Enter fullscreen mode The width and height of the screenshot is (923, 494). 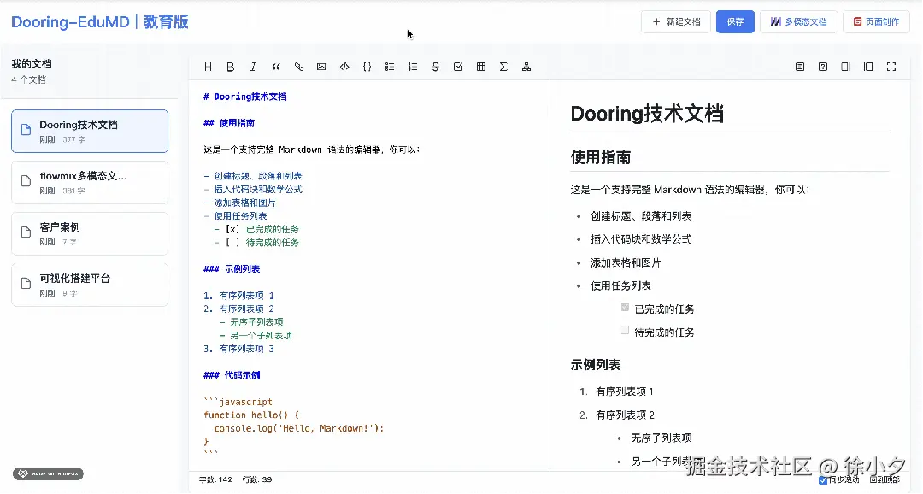point(891,68)
